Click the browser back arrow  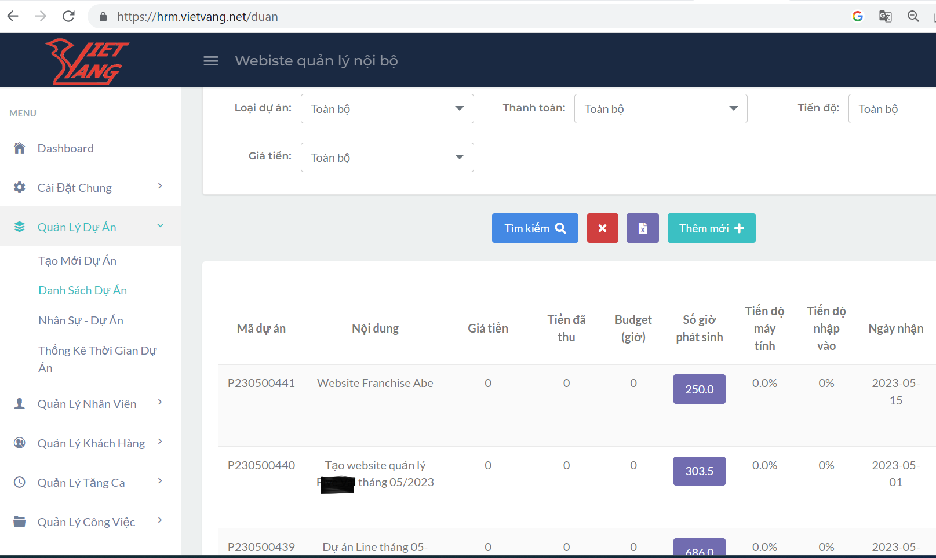click(13, 16)
